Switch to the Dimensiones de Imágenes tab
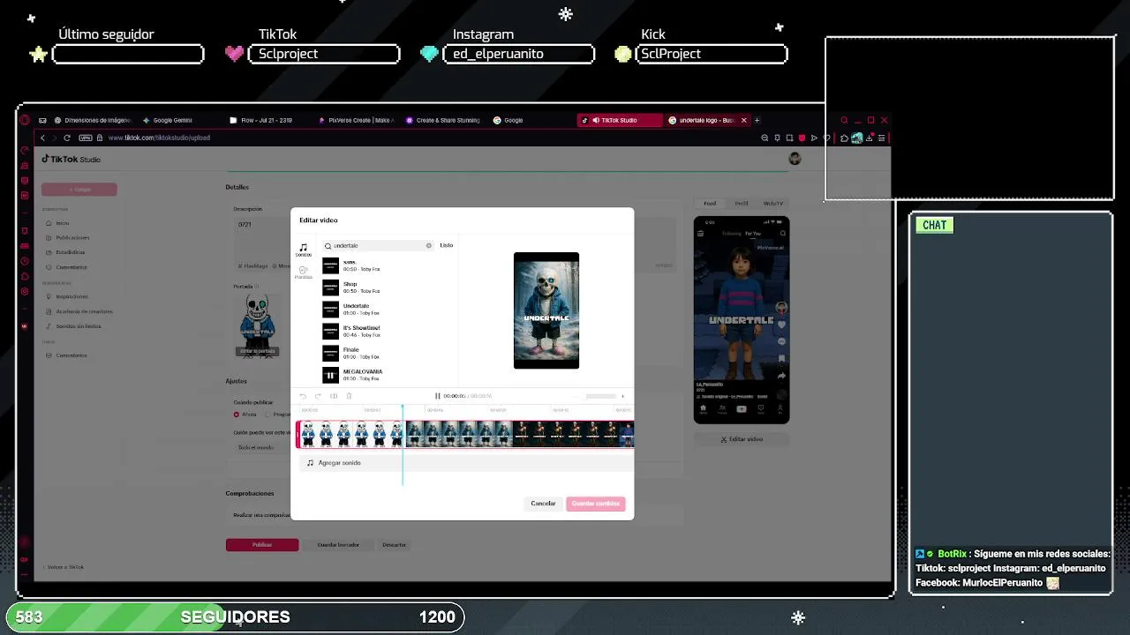The width and height of the screenshot is (1130, 635). (92, 120)
